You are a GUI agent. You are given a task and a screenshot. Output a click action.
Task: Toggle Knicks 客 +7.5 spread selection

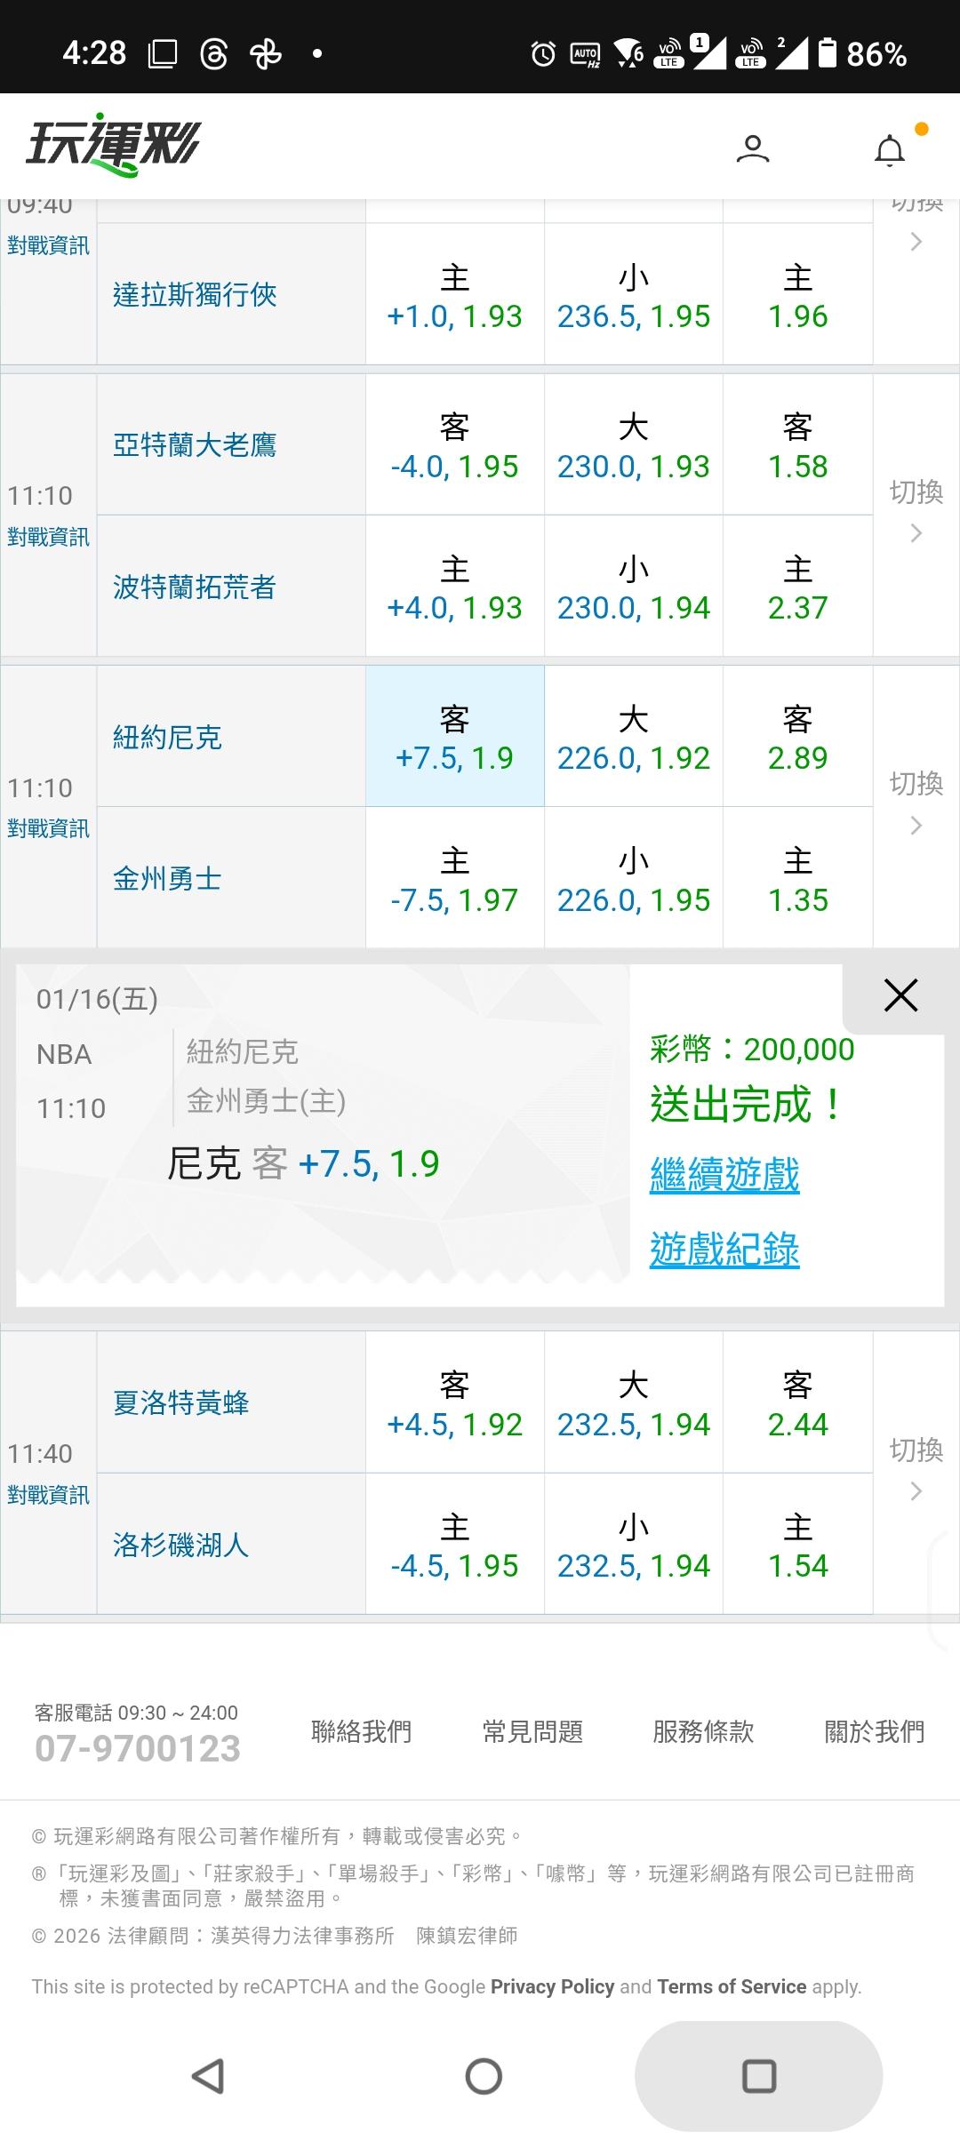tap(454, 737)
